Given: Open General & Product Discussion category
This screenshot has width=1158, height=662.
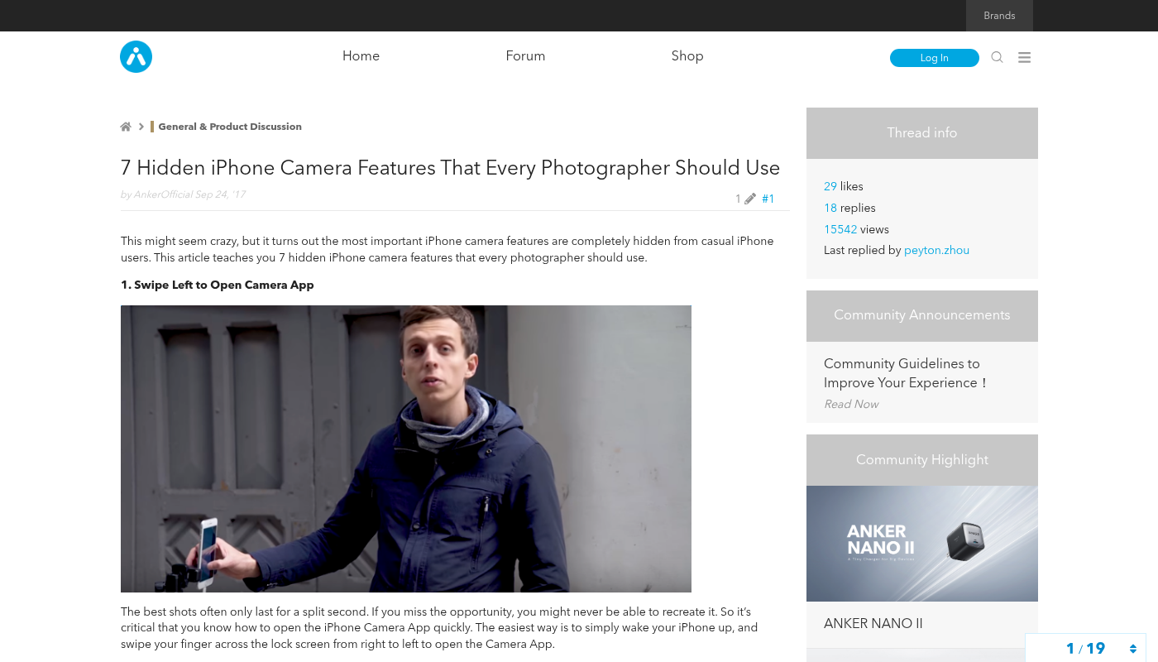Looking at the screenshot, I should [230, 127].
